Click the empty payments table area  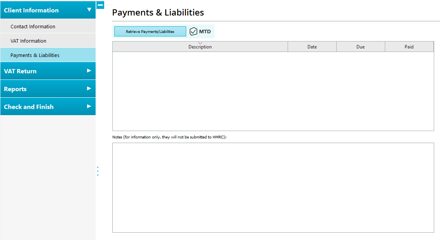[x=273, y=91]
